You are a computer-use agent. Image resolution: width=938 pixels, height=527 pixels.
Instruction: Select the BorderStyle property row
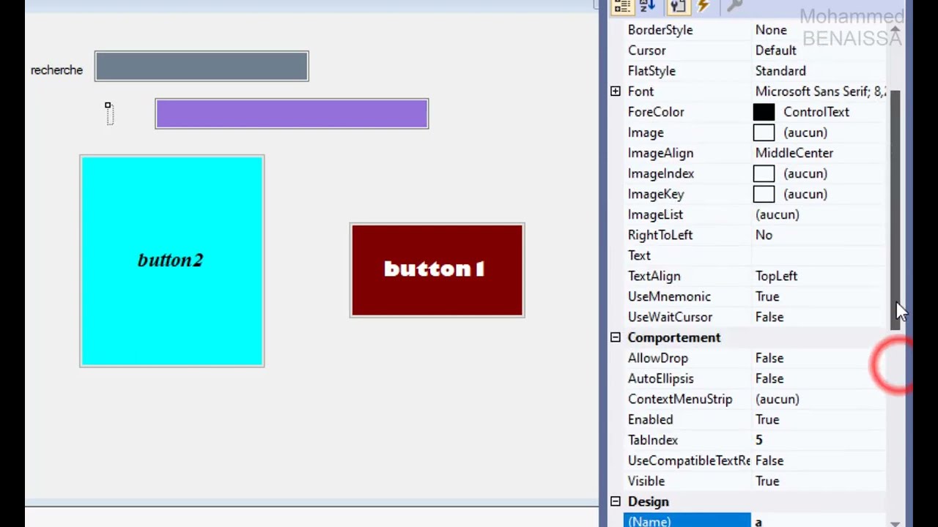755,30
